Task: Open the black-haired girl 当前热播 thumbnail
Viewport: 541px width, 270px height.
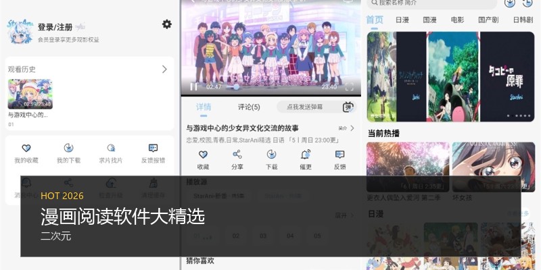Action: pyautogui.click(x=494, y=167)
